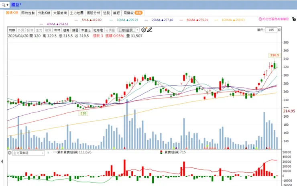The image size is (297, 186).
Task: Open the 個股分析 tab
Action: click(93, 13)
